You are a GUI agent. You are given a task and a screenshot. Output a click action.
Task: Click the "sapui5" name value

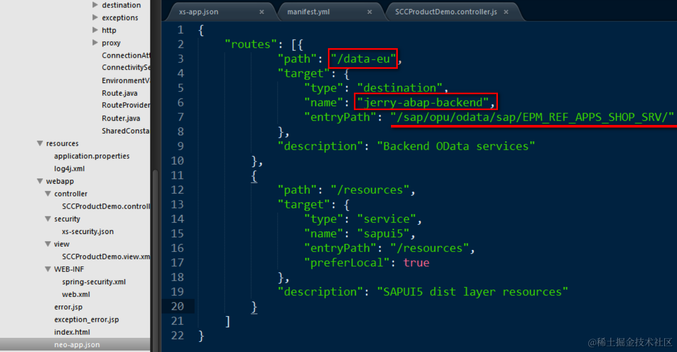(x=386, y=233)
